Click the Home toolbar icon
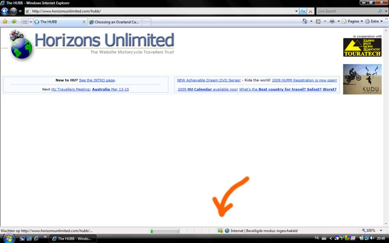389x243 pixels. 305,21
